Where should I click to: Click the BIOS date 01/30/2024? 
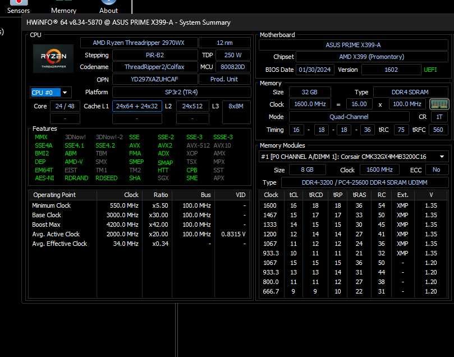point(315,70)
